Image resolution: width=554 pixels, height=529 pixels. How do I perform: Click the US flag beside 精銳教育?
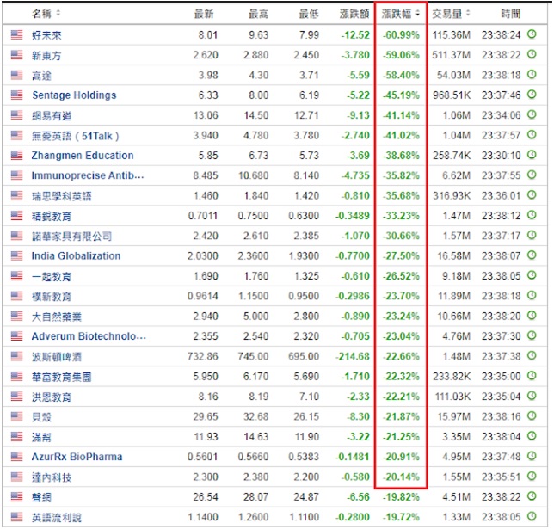point(16,216)
